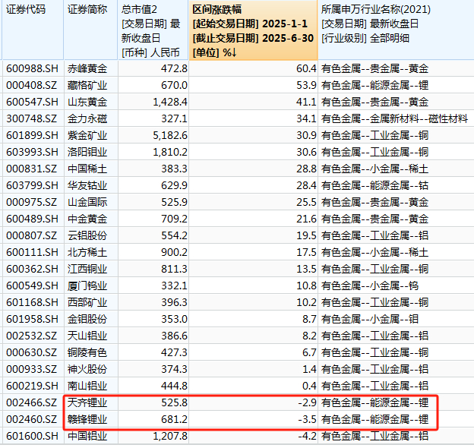Select the name cell 天山铝业
This screenshot has height=448, width=474.
tap(87, 336)
